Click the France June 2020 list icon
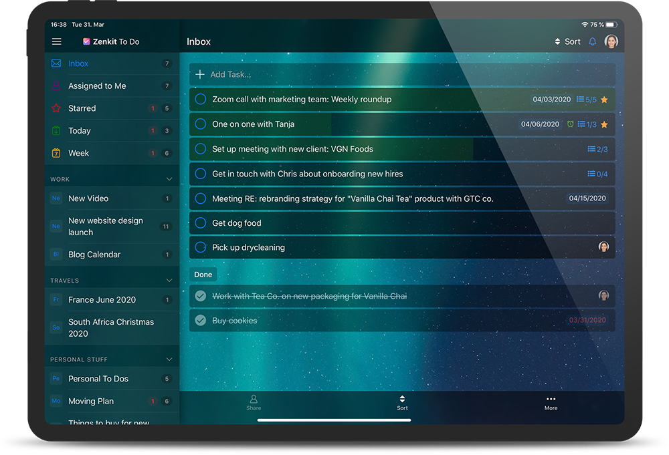This screenshot has height=455, width=669. tap(56, 299)
